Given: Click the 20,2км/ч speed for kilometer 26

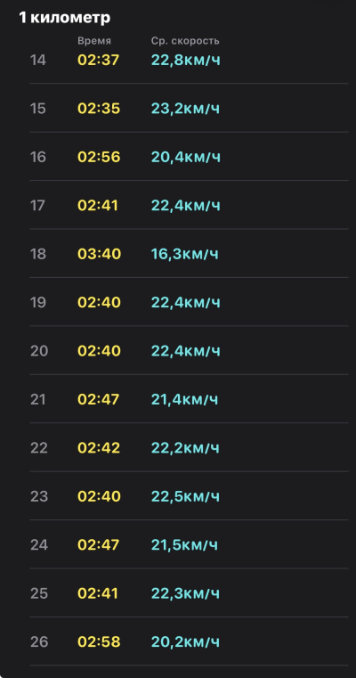Looking at the screenshot, I should pyautogui.click(x=185, y=641).
